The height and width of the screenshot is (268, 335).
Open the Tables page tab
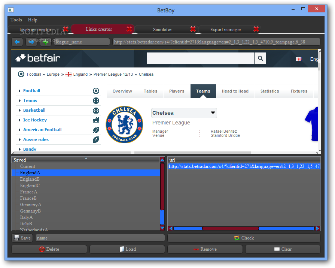(x=150, y=91)
